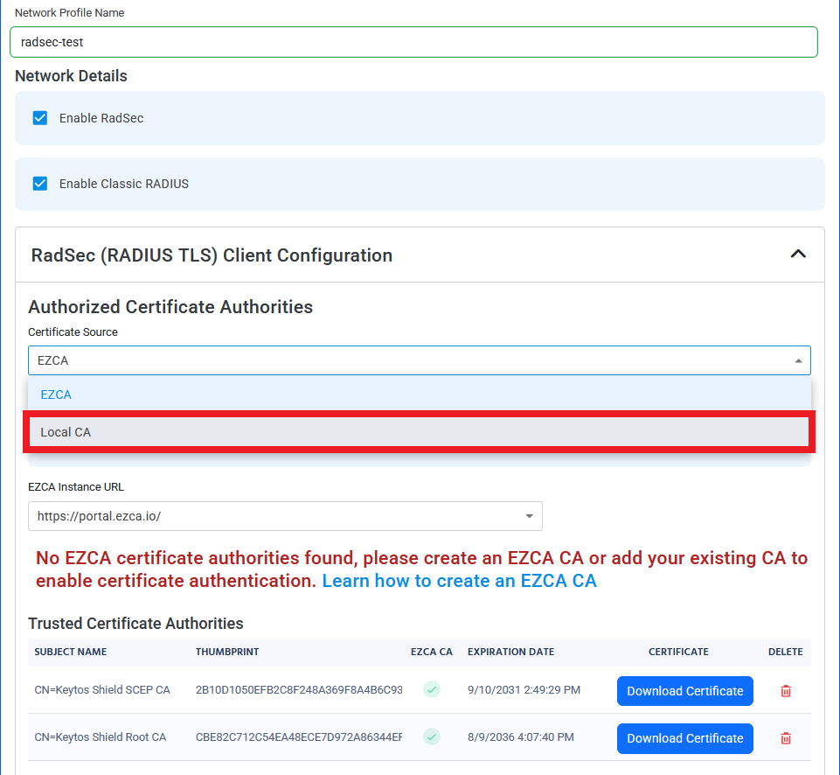Viewport: 840px width, 775px height.
Task: Uncheck the Enable Classic RADIUS checkbox
Action: tap(40, 184)
